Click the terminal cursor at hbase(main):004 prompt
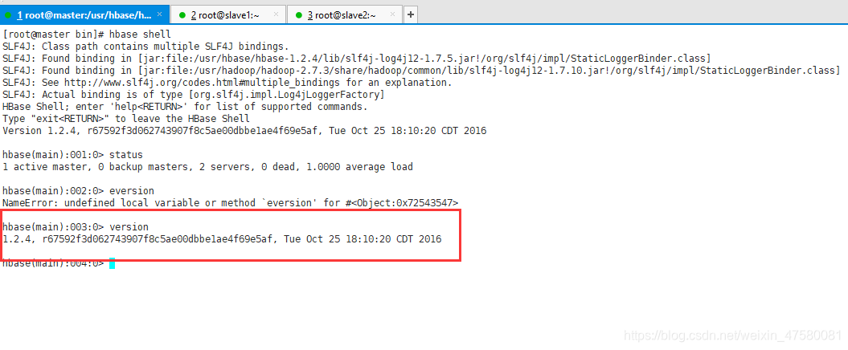This screenshot has width=848, height=350. click(x=112, y=263)
